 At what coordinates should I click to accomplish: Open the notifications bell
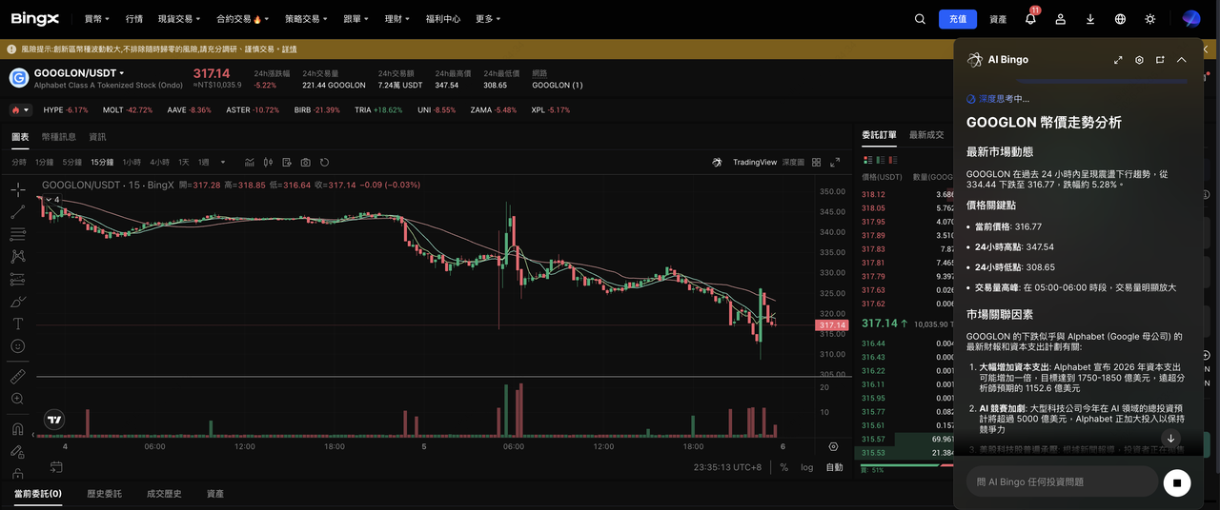(1030, 19)
